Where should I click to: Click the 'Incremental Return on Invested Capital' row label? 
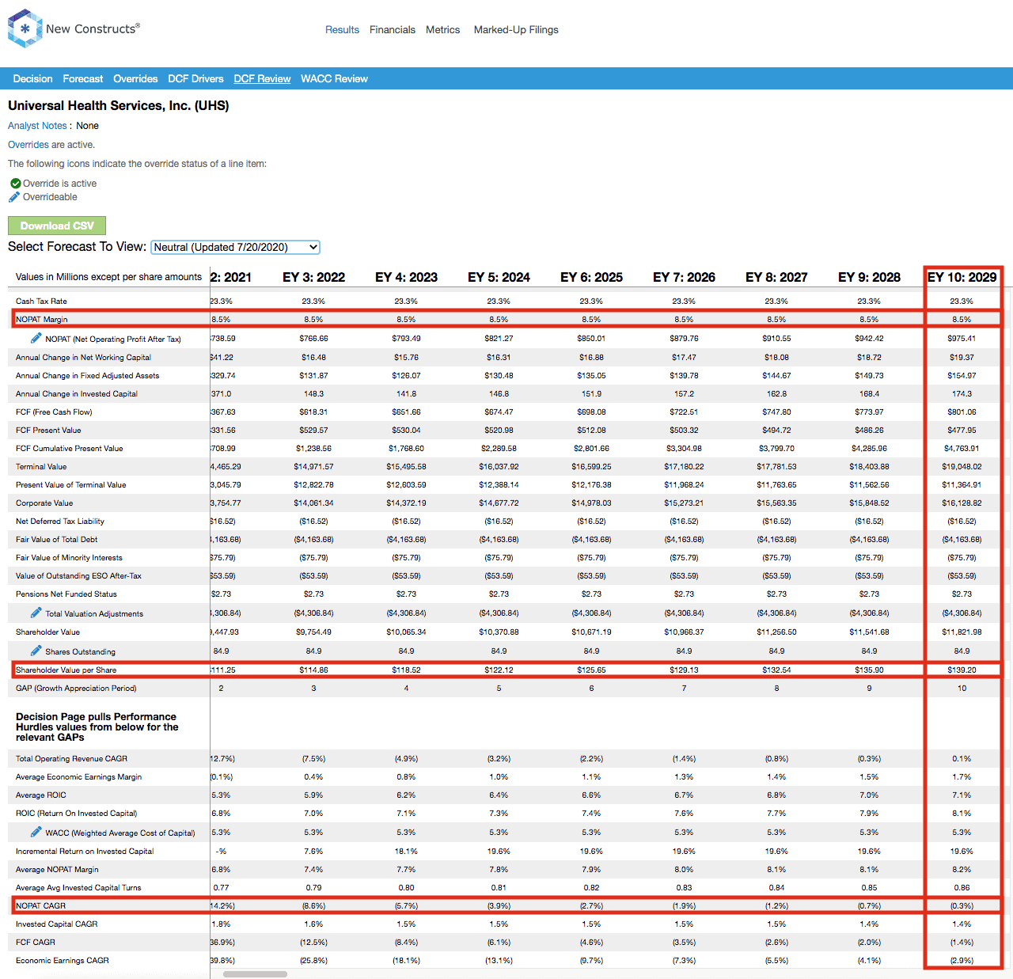(x=85, y=851)
